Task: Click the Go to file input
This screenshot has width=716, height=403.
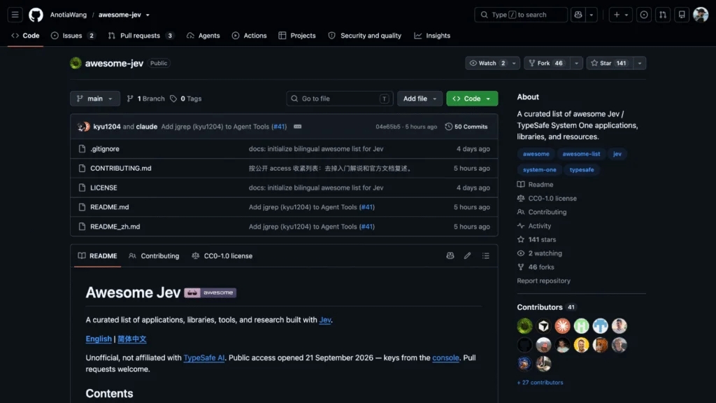Action: (x=340, y=99)
